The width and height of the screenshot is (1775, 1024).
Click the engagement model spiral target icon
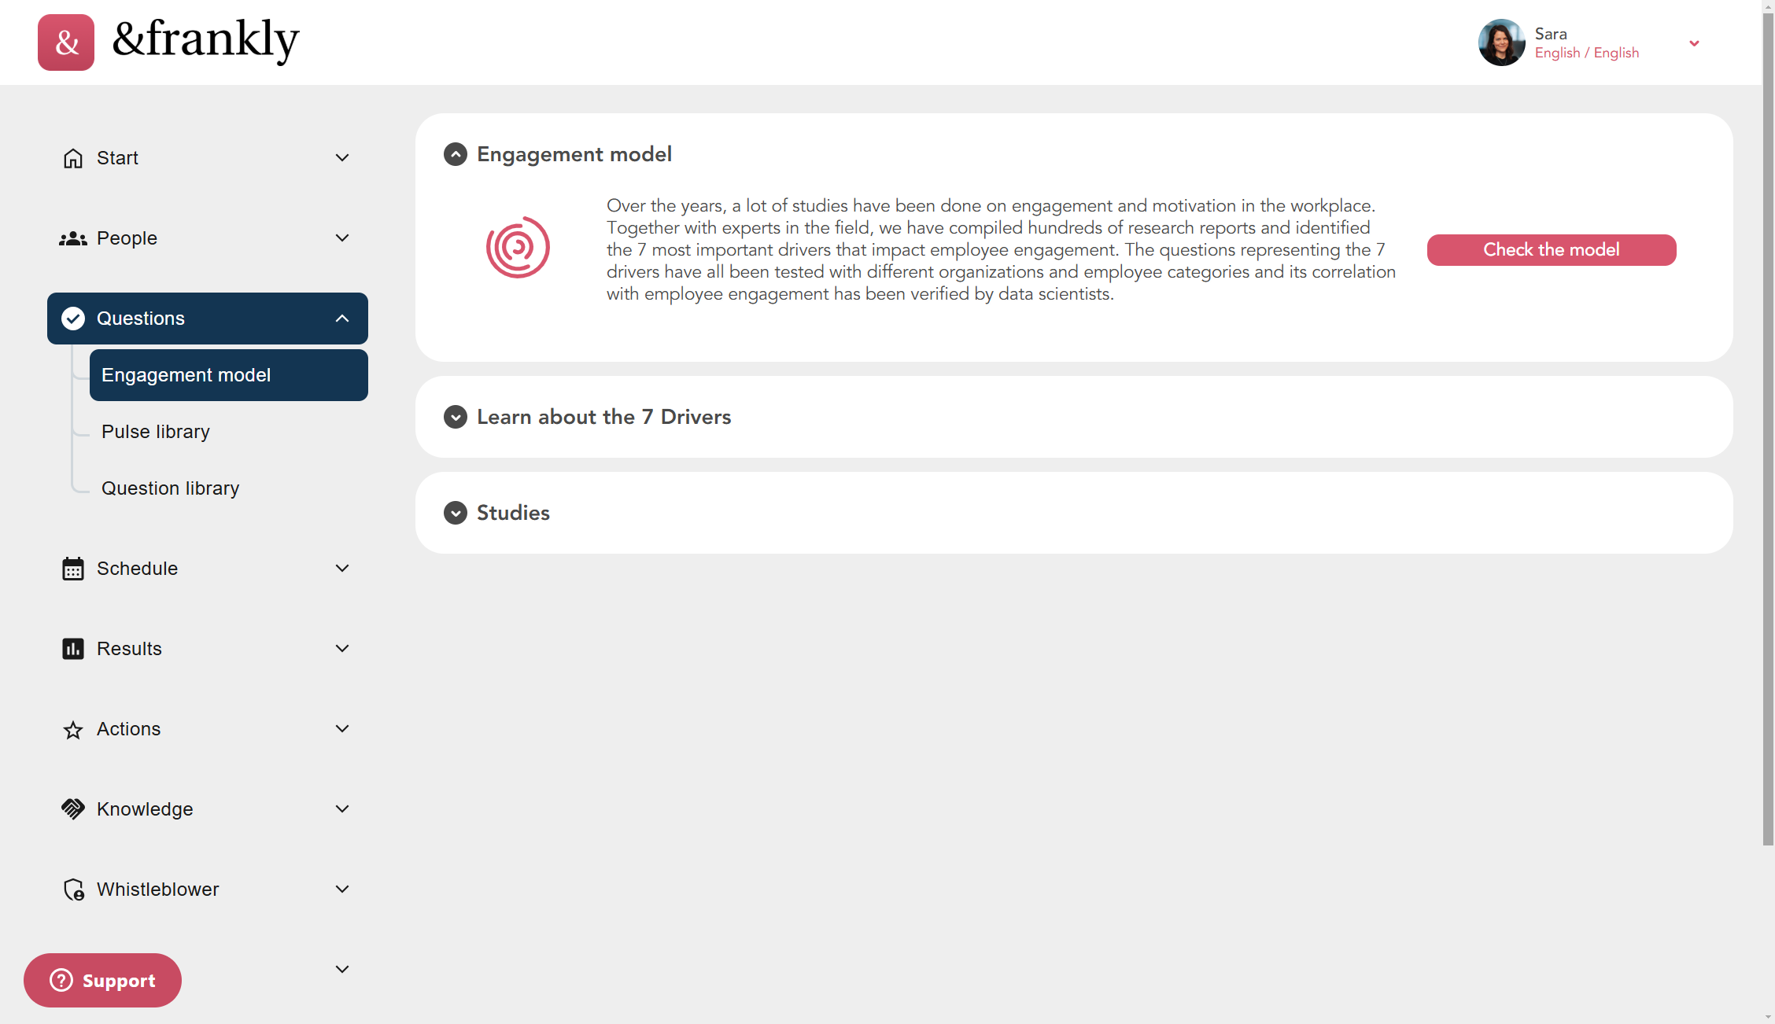tap(518, 247)
